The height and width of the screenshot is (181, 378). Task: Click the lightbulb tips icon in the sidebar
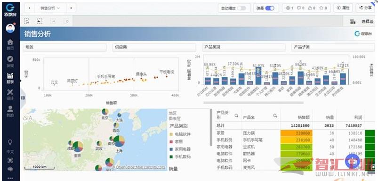(10, 142)
